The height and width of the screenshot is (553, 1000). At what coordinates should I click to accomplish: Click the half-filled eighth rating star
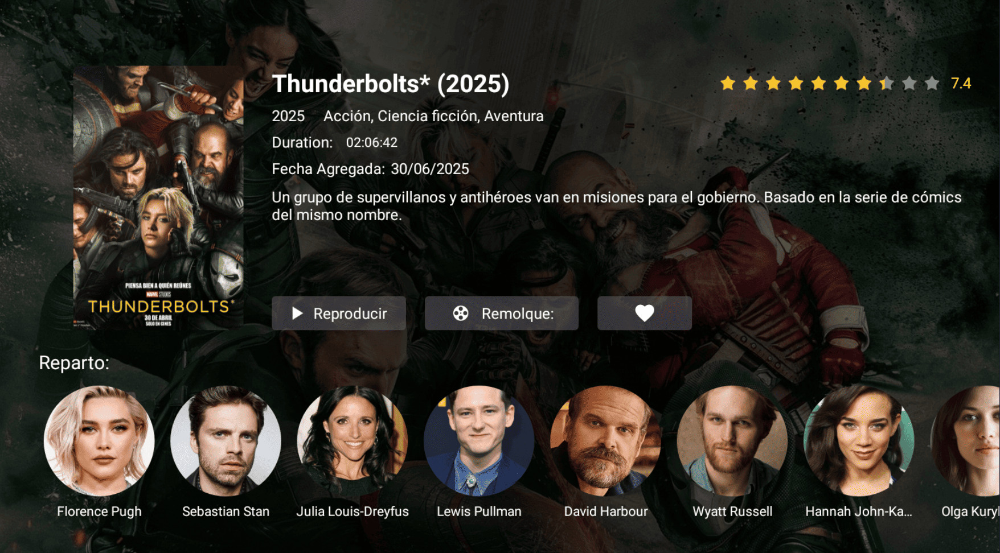[x=887, y=84]
